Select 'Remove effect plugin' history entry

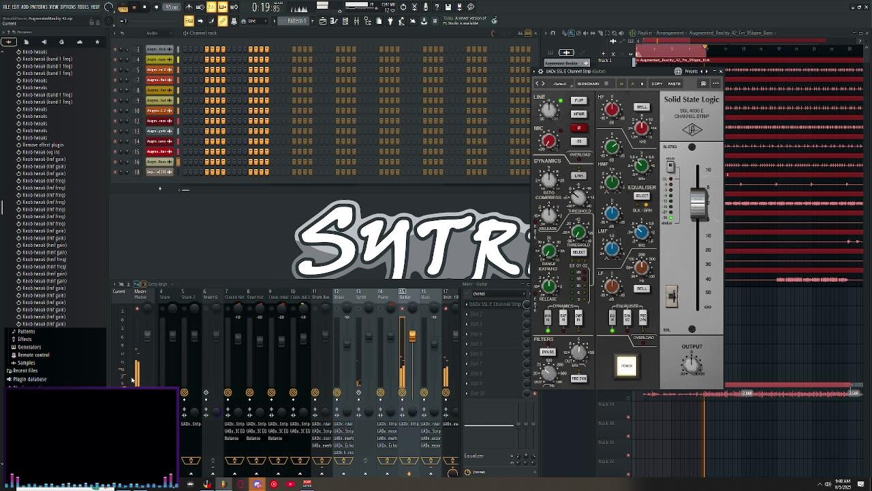click(x=43, y=145)
